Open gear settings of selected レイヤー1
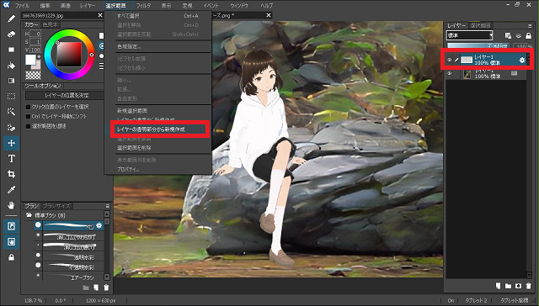 pos(522,60)
